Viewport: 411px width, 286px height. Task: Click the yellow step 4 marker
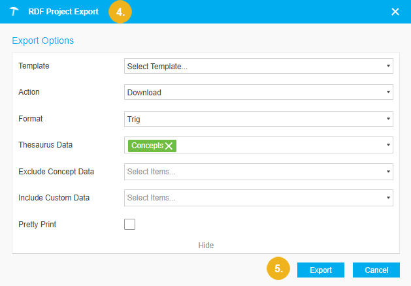[x=120, y=12]
